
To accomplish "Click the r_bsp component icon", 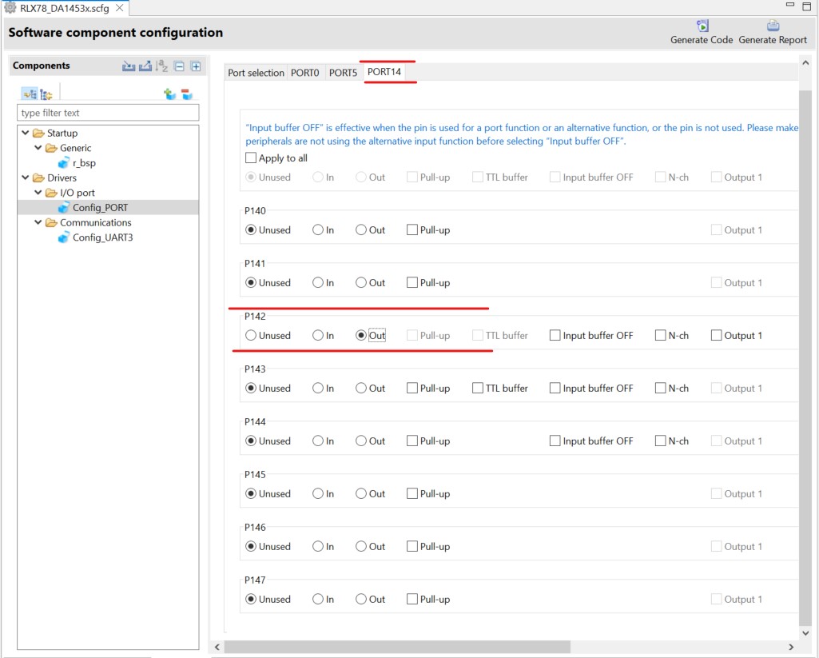I will (x=64, y=163).
